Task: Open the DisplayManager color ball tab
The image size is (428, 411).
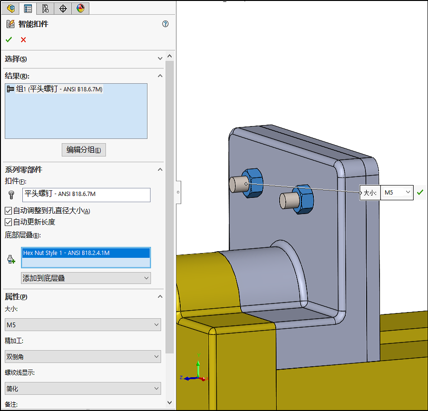Action: click(x=80, y=8)
